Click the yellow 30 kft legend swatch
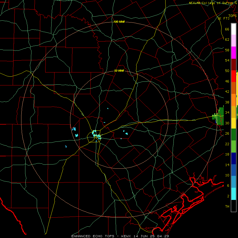Image resolution: width=238 pixels, height=238 pixels. (x=234, y=123)
